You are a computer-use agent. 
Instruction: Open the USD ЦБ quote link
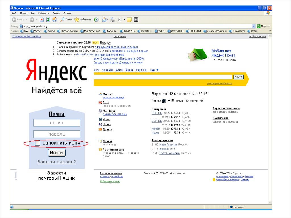click(x=157, y=113)
